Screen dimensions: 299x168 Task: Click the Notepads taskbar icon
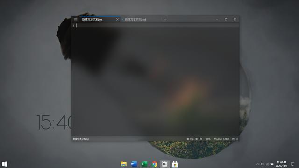coord(165,164)
